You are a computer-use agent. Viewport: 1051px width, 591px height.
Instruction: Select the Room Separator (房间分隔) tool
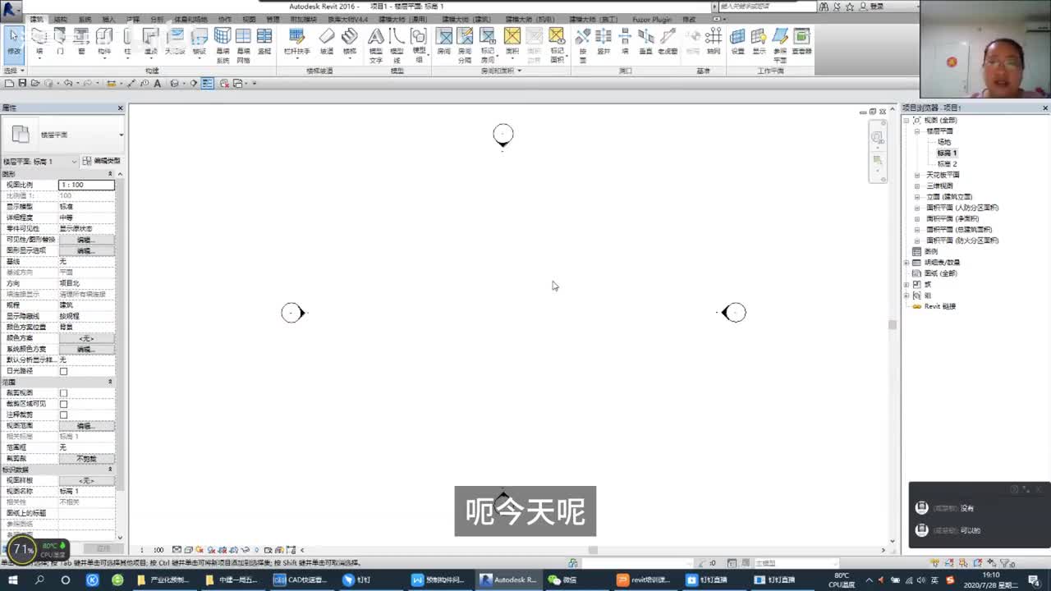pos(465,45)
